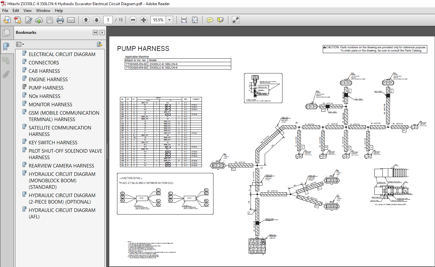Jump to the CAB HARNESS bookmark
435x267 pixels.
[x=44, y=71]
